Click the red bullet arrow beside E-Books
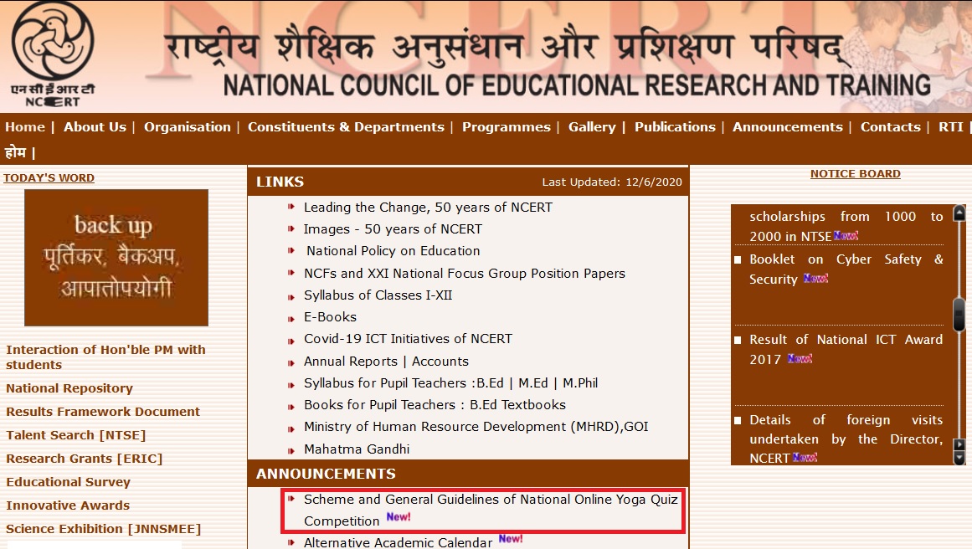Viewport: 972px width, 549px height. tap(291, 316)
